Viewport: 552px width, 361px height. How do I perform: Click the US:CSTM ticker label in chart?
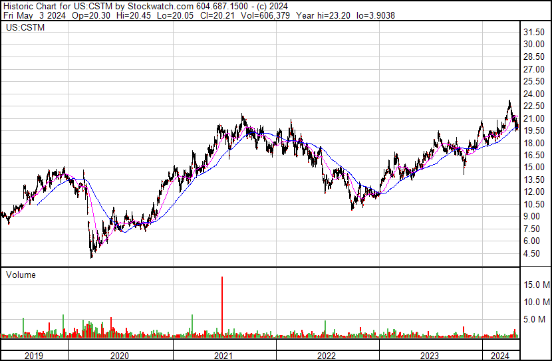pyautogui.click(x=21, y=28)
